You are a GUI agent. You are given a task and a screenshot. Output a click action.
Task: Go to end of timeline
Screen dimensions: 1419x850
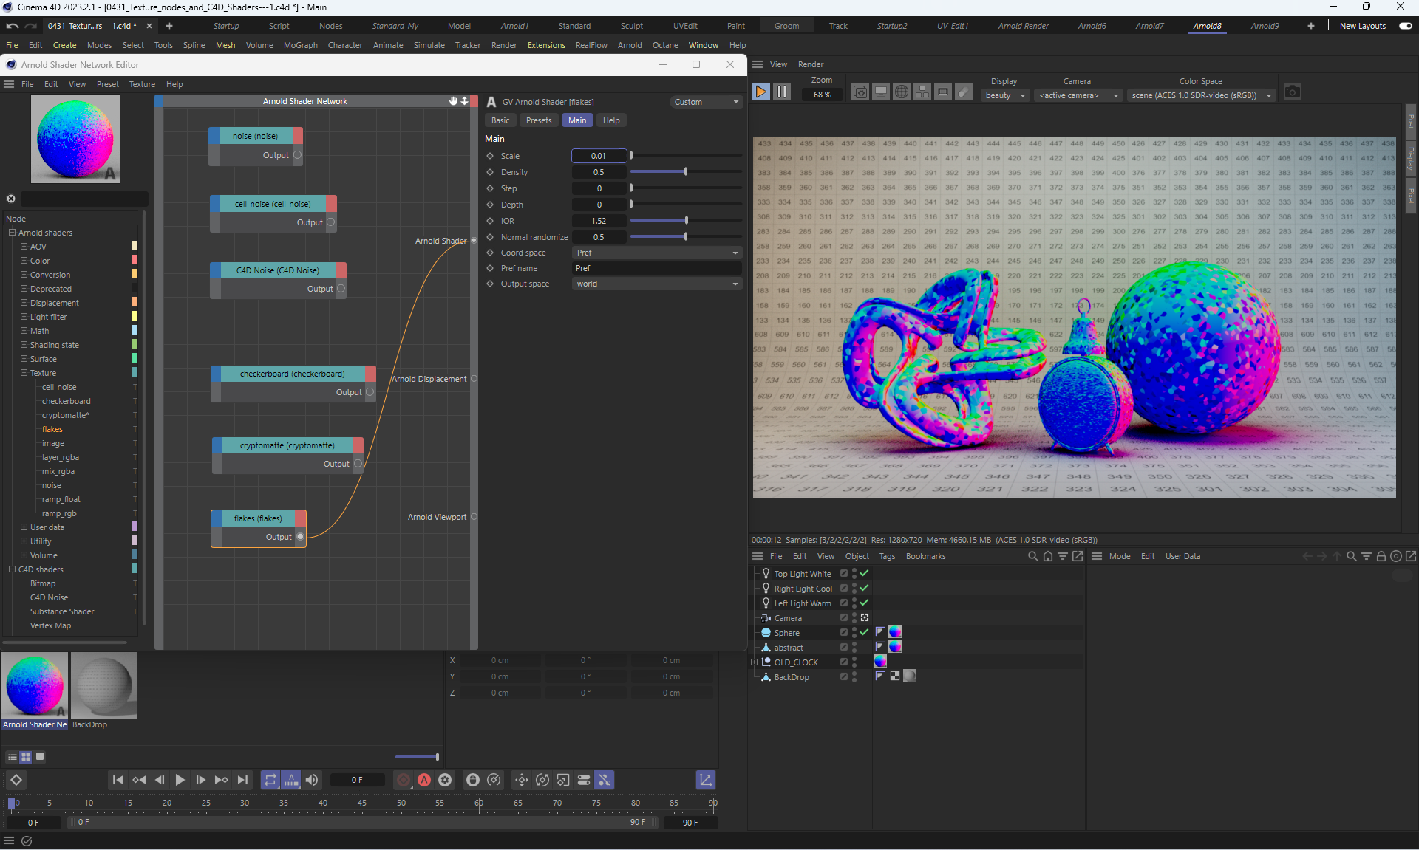[242, 780]
